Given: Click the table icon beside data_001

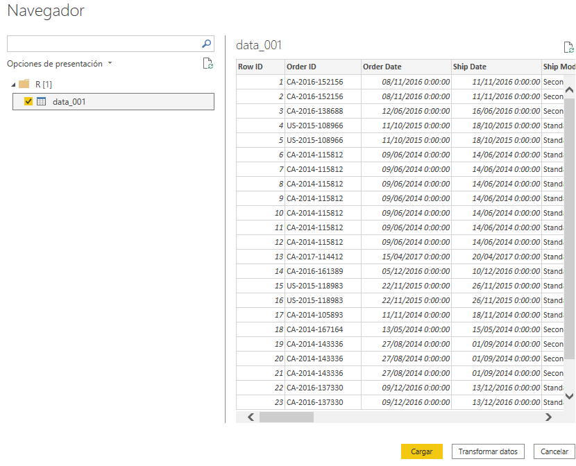Looking at the screenshot, I should 42,102.
